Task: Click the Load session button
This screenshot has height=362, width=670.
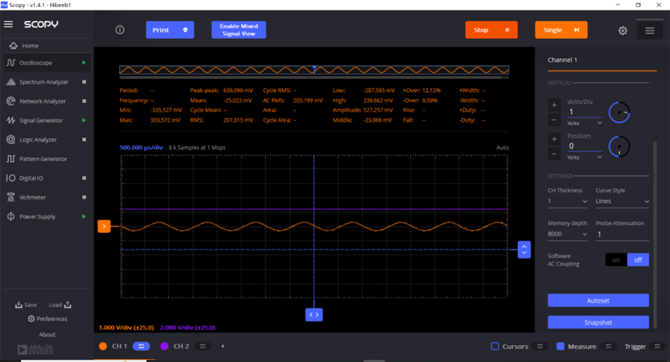Action: click(60, 305)
